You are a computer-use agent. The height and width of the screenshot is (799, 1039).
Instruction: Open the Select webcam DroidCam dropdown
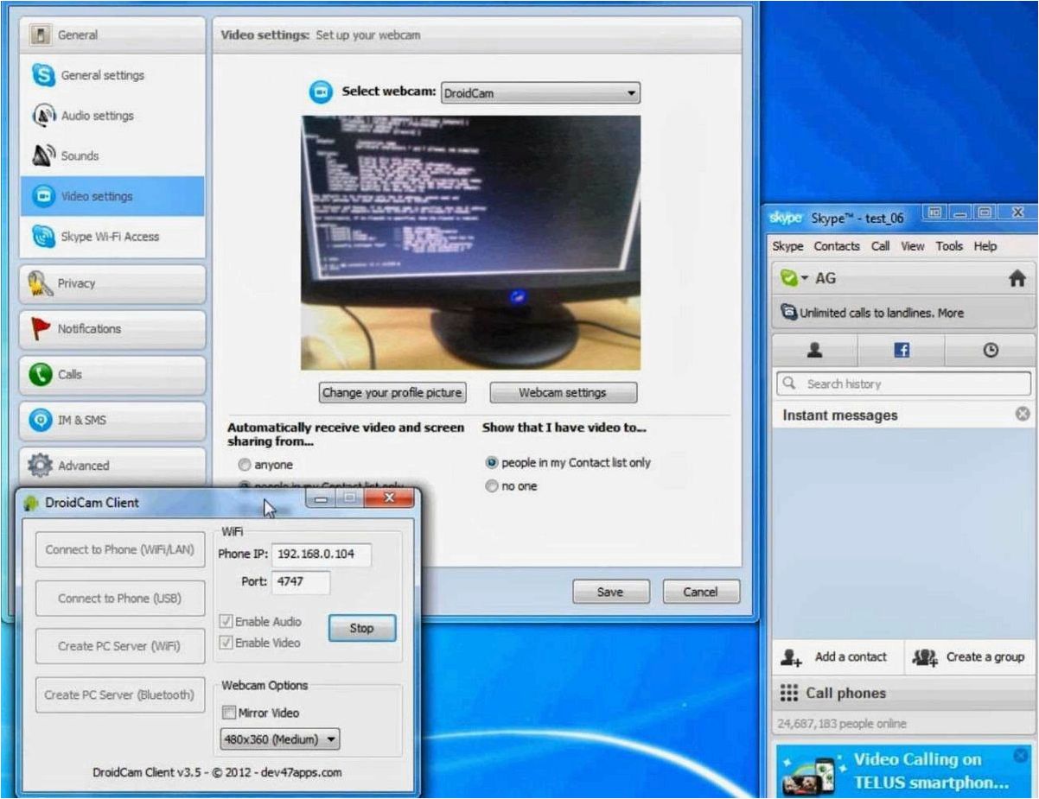tap(540, 93)
